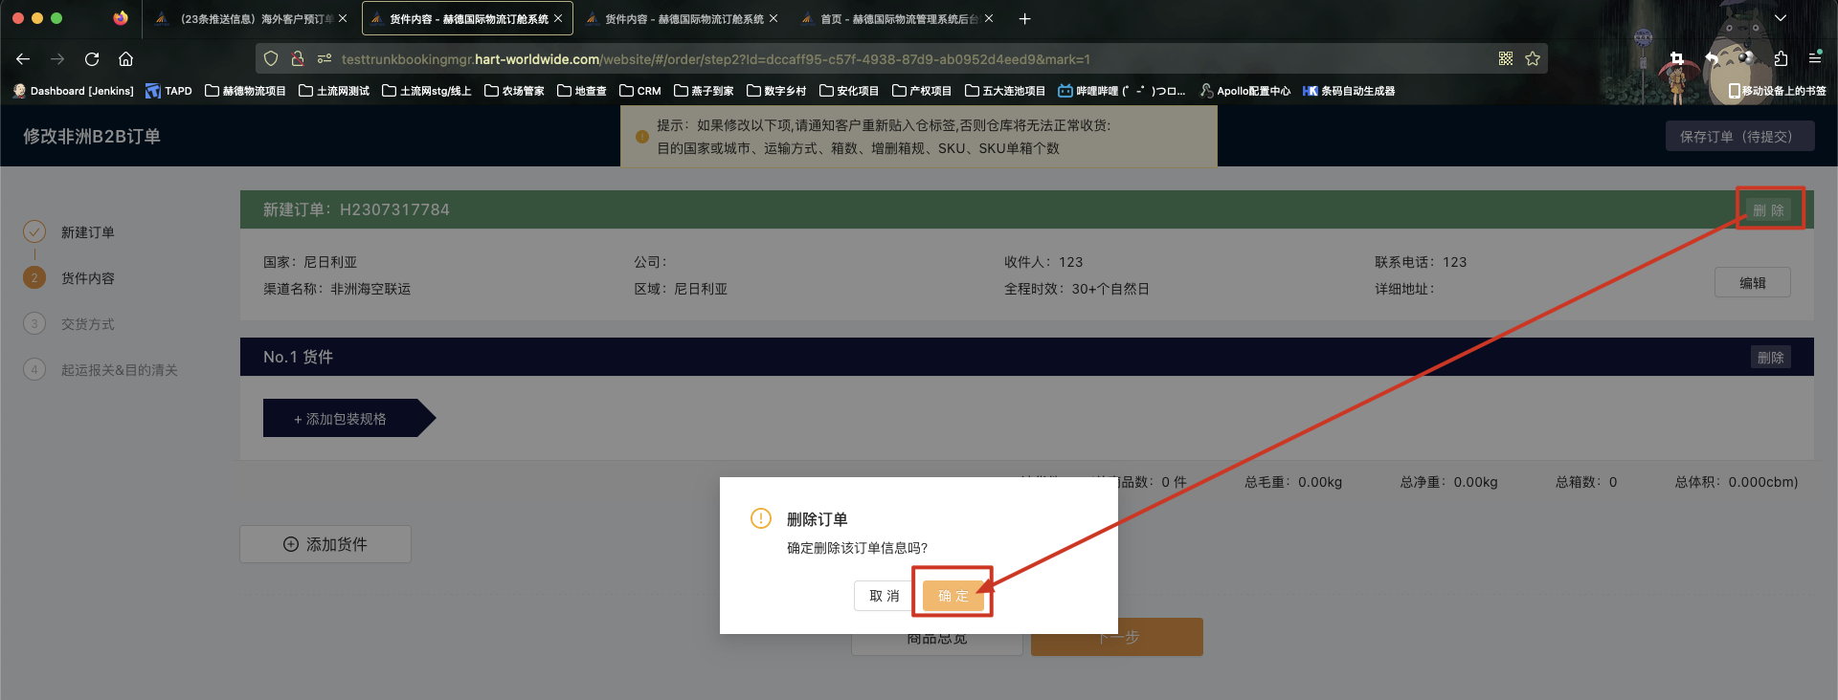Open the extensions puzzle icon
This screenshot has width=1838, height=700.
tap(1781, 59)
